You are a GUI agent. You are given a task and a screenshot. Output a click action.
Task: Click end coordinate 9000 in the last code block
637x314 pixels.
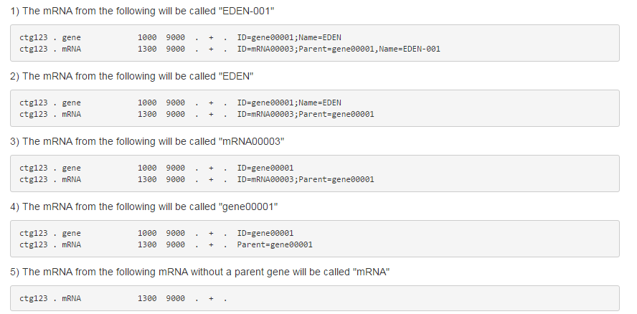coord(175,298)
